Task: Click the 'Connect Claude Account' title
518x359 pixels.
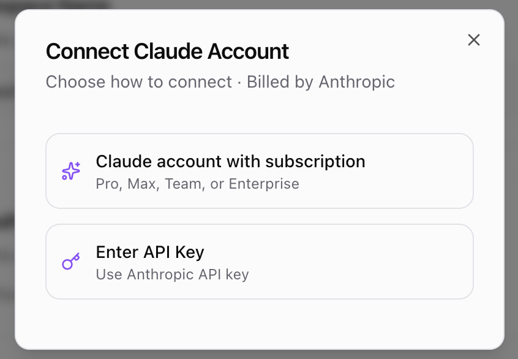Action: [167, 51]
